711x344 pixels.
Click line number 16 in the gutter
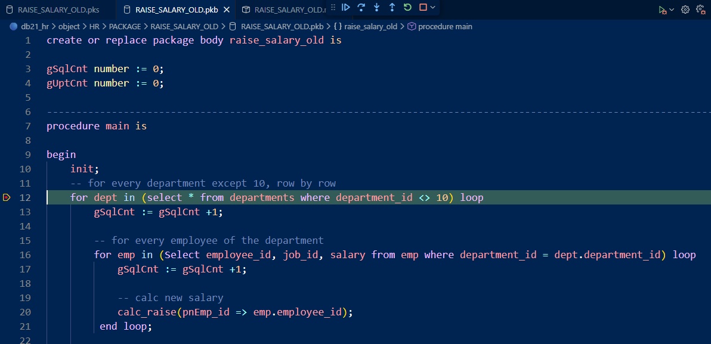pyautogui.click(x=25, y=255)
